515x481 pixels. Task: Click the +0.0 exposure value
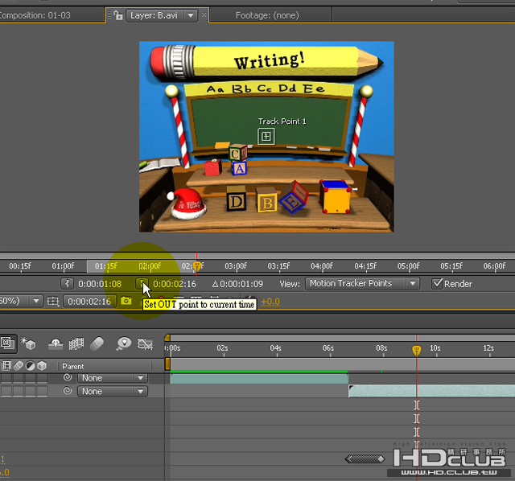tap(270, 302)
